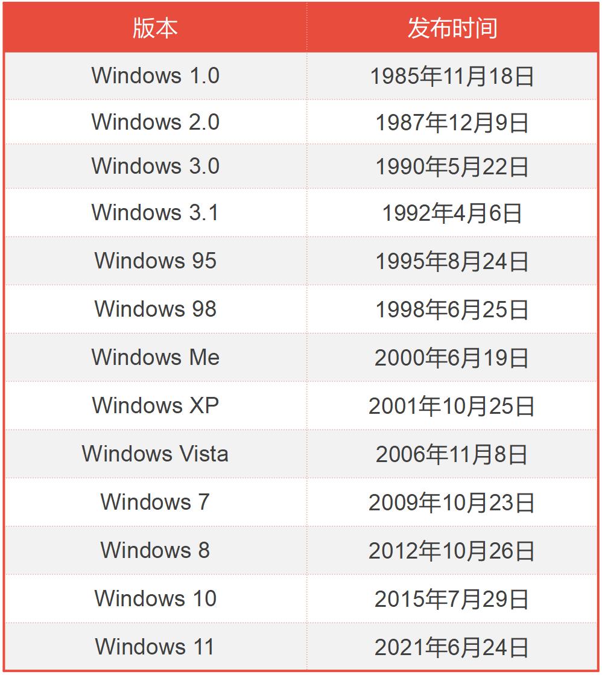Click the Windows 3.1 version cell
Screen dimensions: 602x675
pos(156,213)
